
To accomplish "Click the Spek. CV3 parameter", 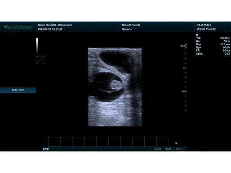I will click(213, 54).
